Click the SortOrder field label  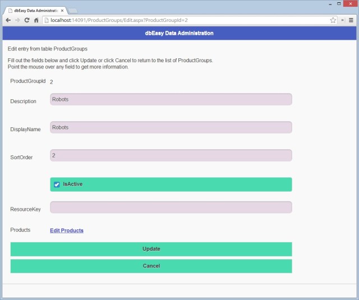[x=21, y=158]
